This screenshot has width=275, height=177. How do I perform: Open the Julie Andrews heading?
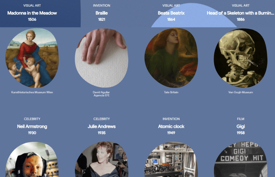(101, 126)
